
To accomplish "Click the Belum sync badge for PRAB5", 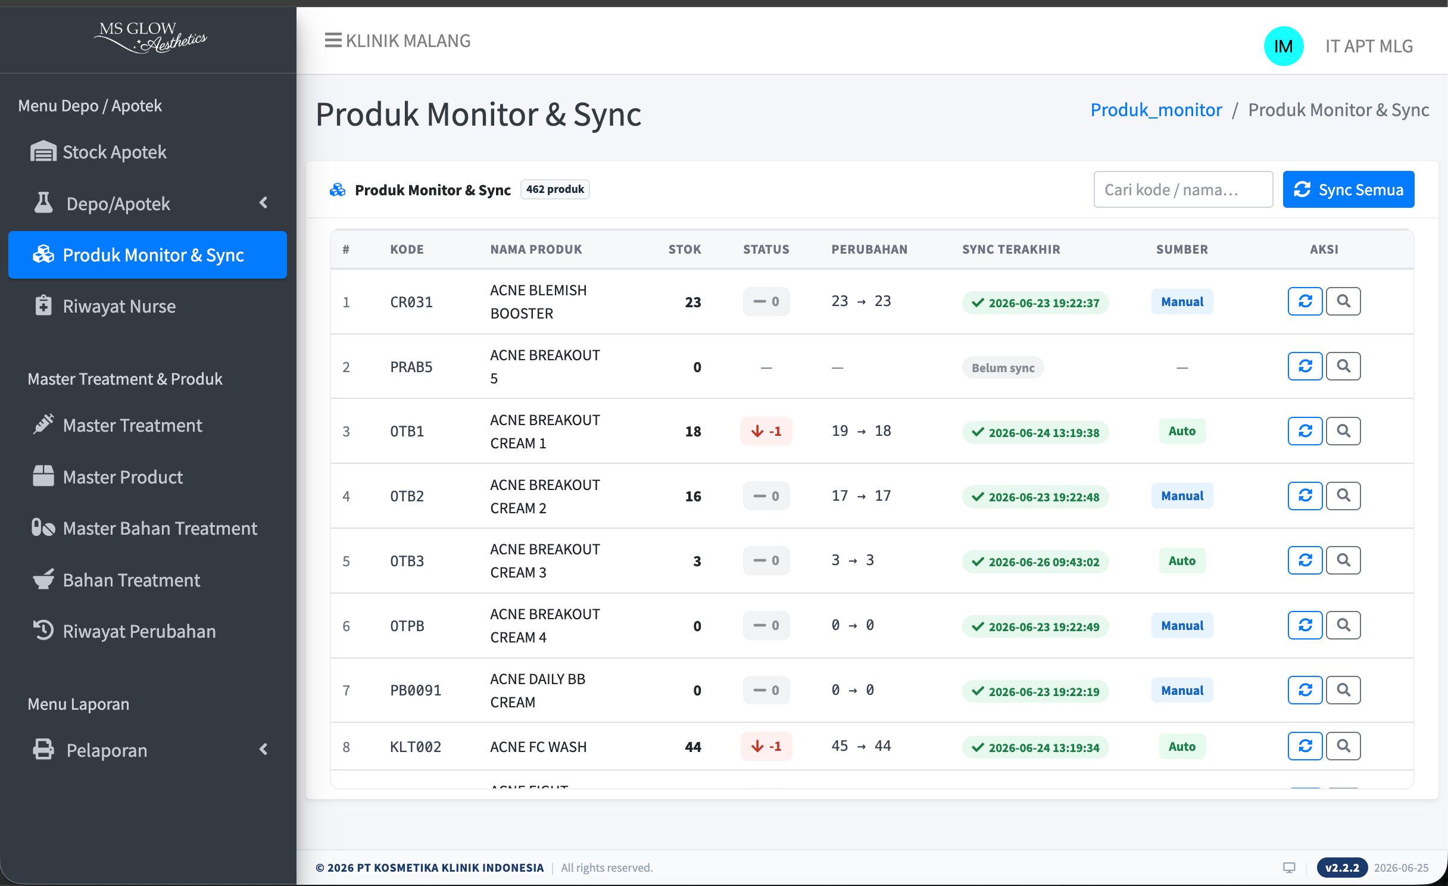I will [x=1003, y=368].
